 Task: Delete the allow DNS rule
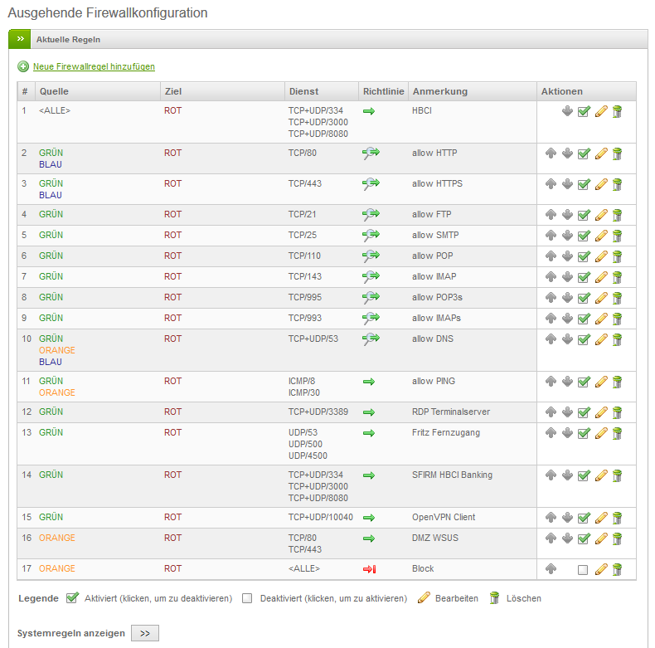pyautogui.click(x=617, y=339)
